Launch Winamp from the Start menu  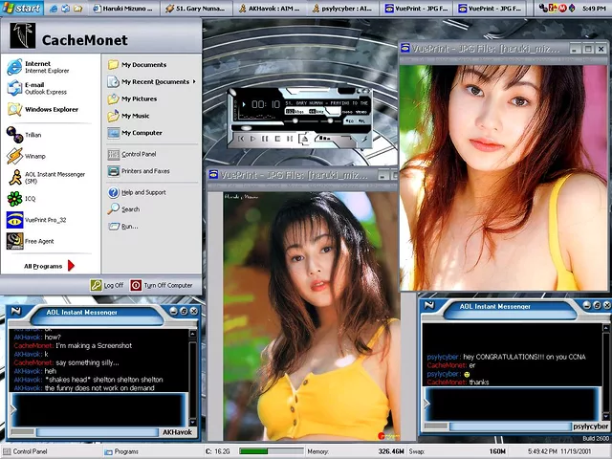(34, 156)
